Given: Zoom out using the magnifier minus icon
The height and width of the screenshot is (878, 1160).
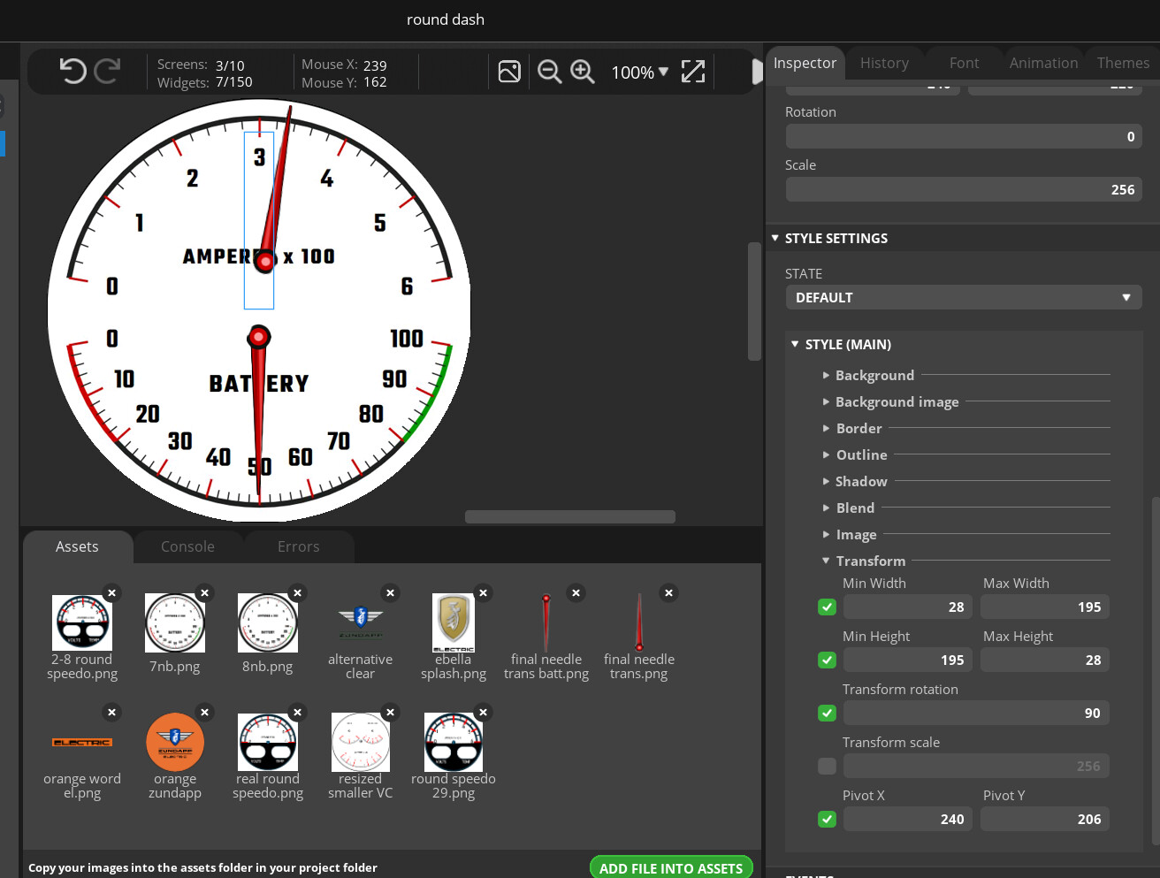Looking at the screenshot, I should tap(549, 72).
